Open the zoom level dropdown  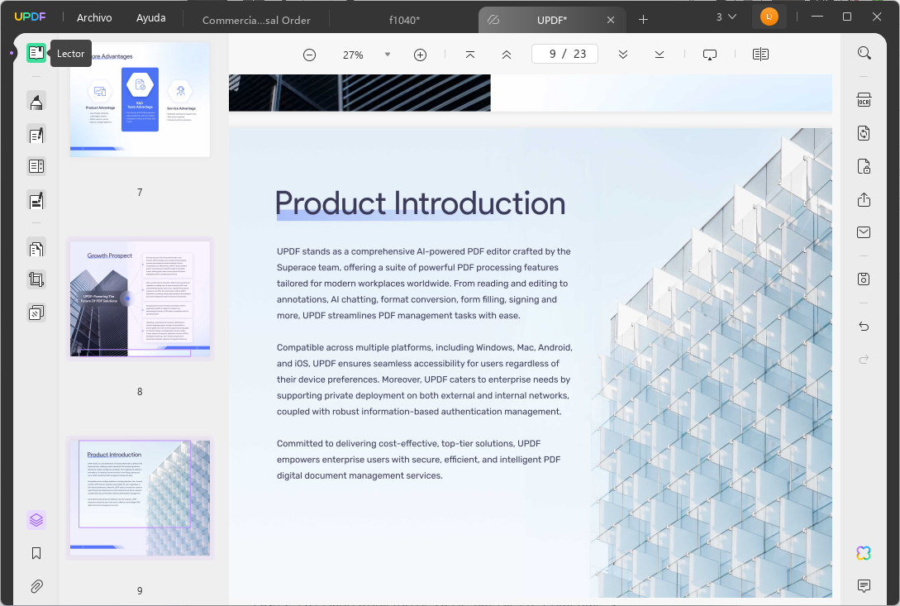387,55
